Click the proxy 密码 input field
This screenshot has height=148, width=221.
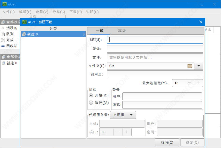coord(180,132)
